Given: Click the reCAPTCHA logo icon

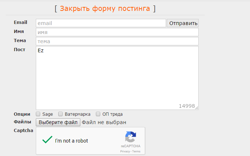Looking at the screenshot, I should (x=131, y=137).
